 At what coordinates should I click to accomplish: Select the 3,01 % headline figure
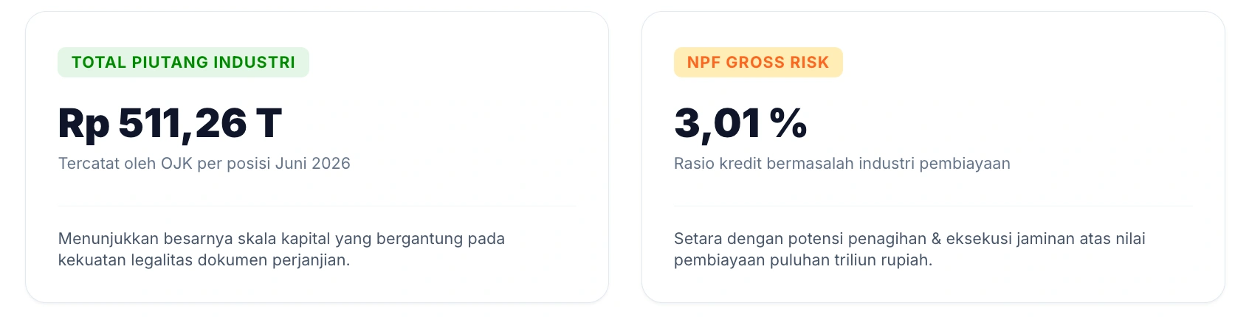point(740,123)
